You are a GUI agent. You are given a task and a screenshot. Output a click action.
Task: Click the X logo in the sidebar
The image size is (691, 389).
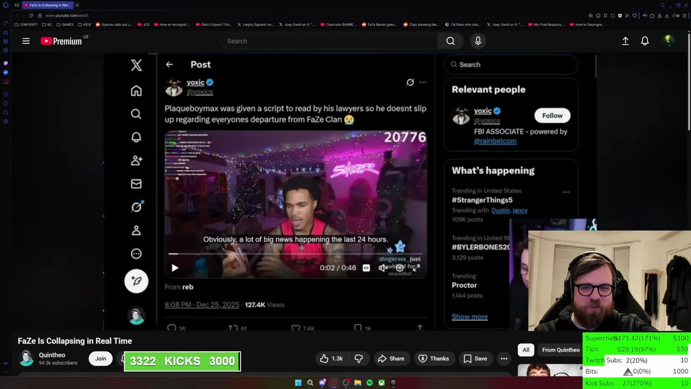[136, 65]
